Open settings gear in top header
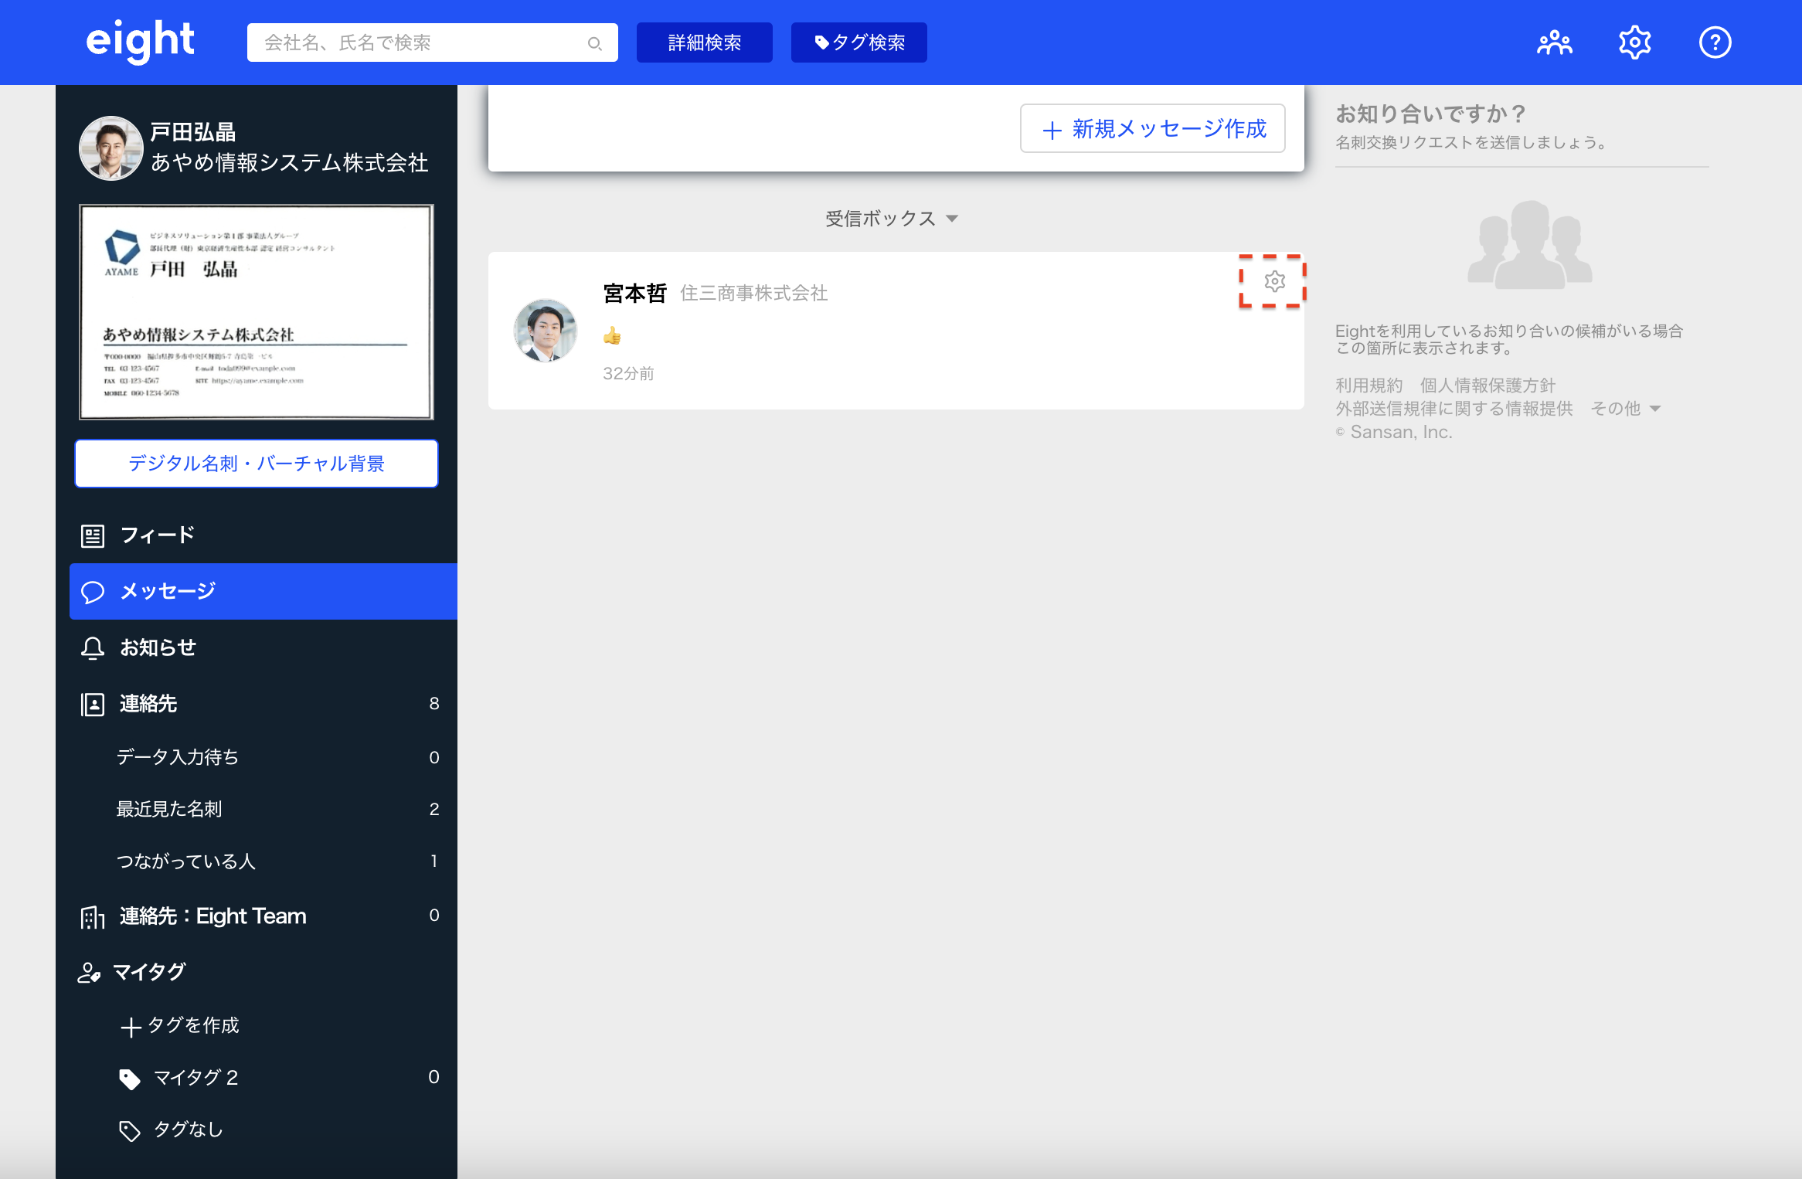Screen dimensions: 1802x1179 click(1634, 42)
